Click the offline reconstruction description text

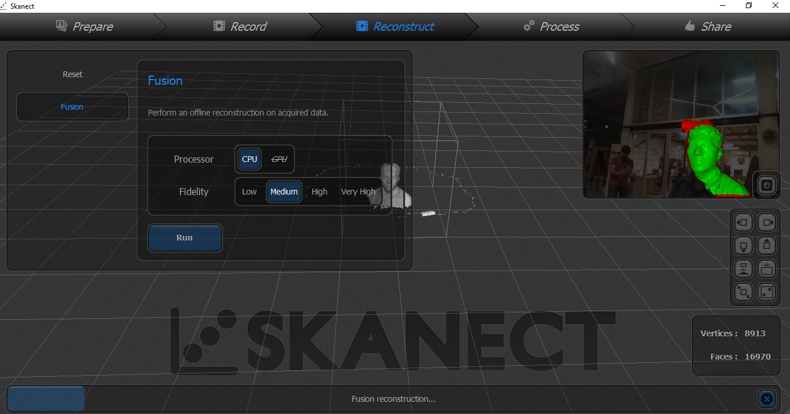pos(238,113)
